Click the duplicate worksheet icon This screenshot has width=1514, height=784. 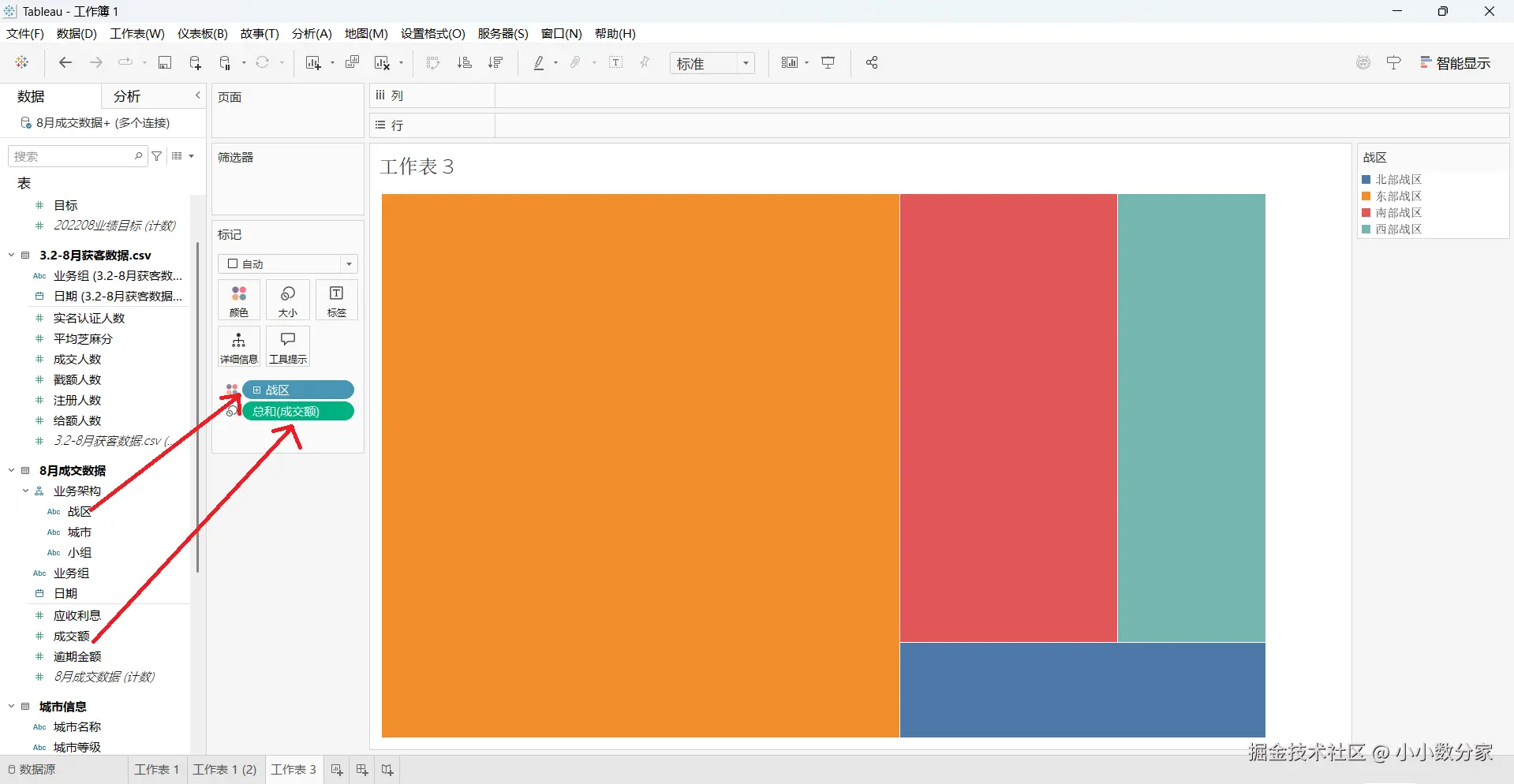tap(353, 62)
